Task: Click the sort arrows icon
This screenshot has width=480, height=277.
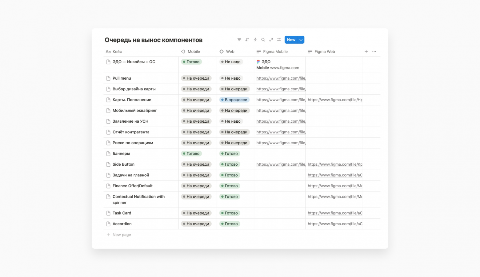Action: pyautogui.click(x=247, y=40)
